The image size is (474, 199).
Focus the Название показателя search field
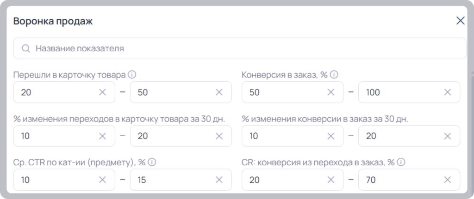tap(240, 48)
